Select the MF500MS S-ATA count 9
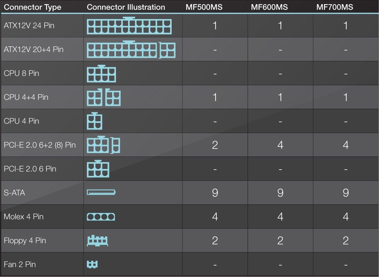 [215, 193]
